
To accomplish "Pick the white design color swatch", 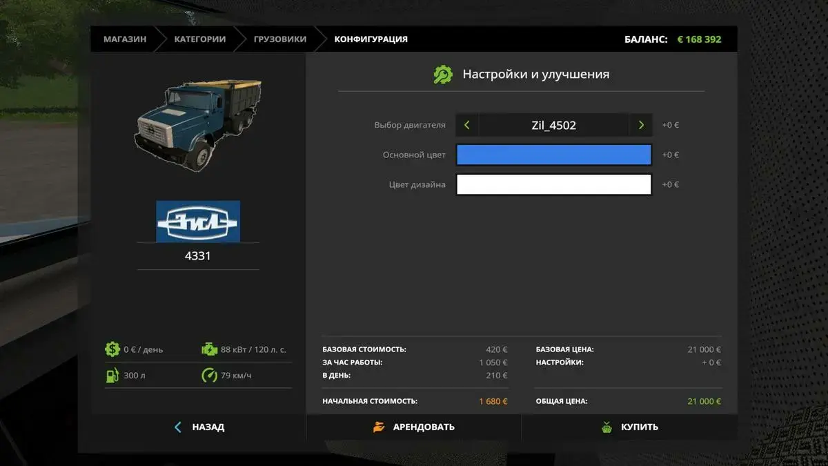I will pos(553,184).
